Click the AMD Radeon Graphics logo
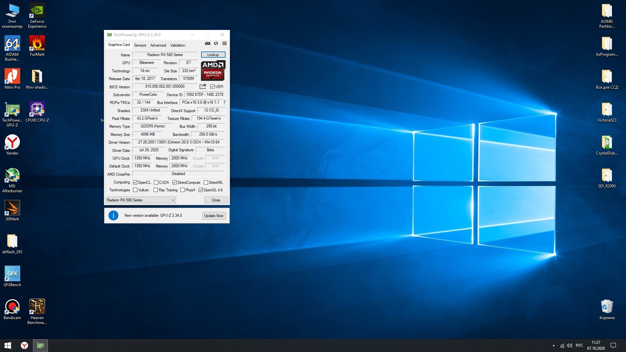Screen dimensions: 626x352 (213, 70)
